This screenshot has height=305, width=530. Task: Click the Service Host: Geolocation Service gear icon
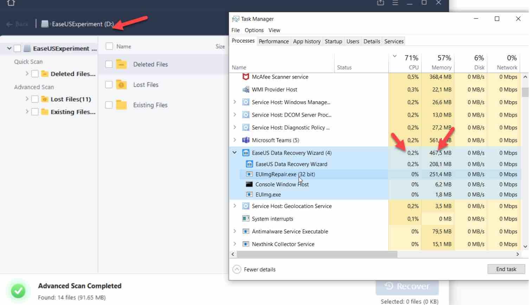click(x=246, y=206)
